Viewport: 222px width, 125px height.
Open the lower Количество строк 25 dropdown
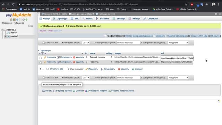pos(86,78)
